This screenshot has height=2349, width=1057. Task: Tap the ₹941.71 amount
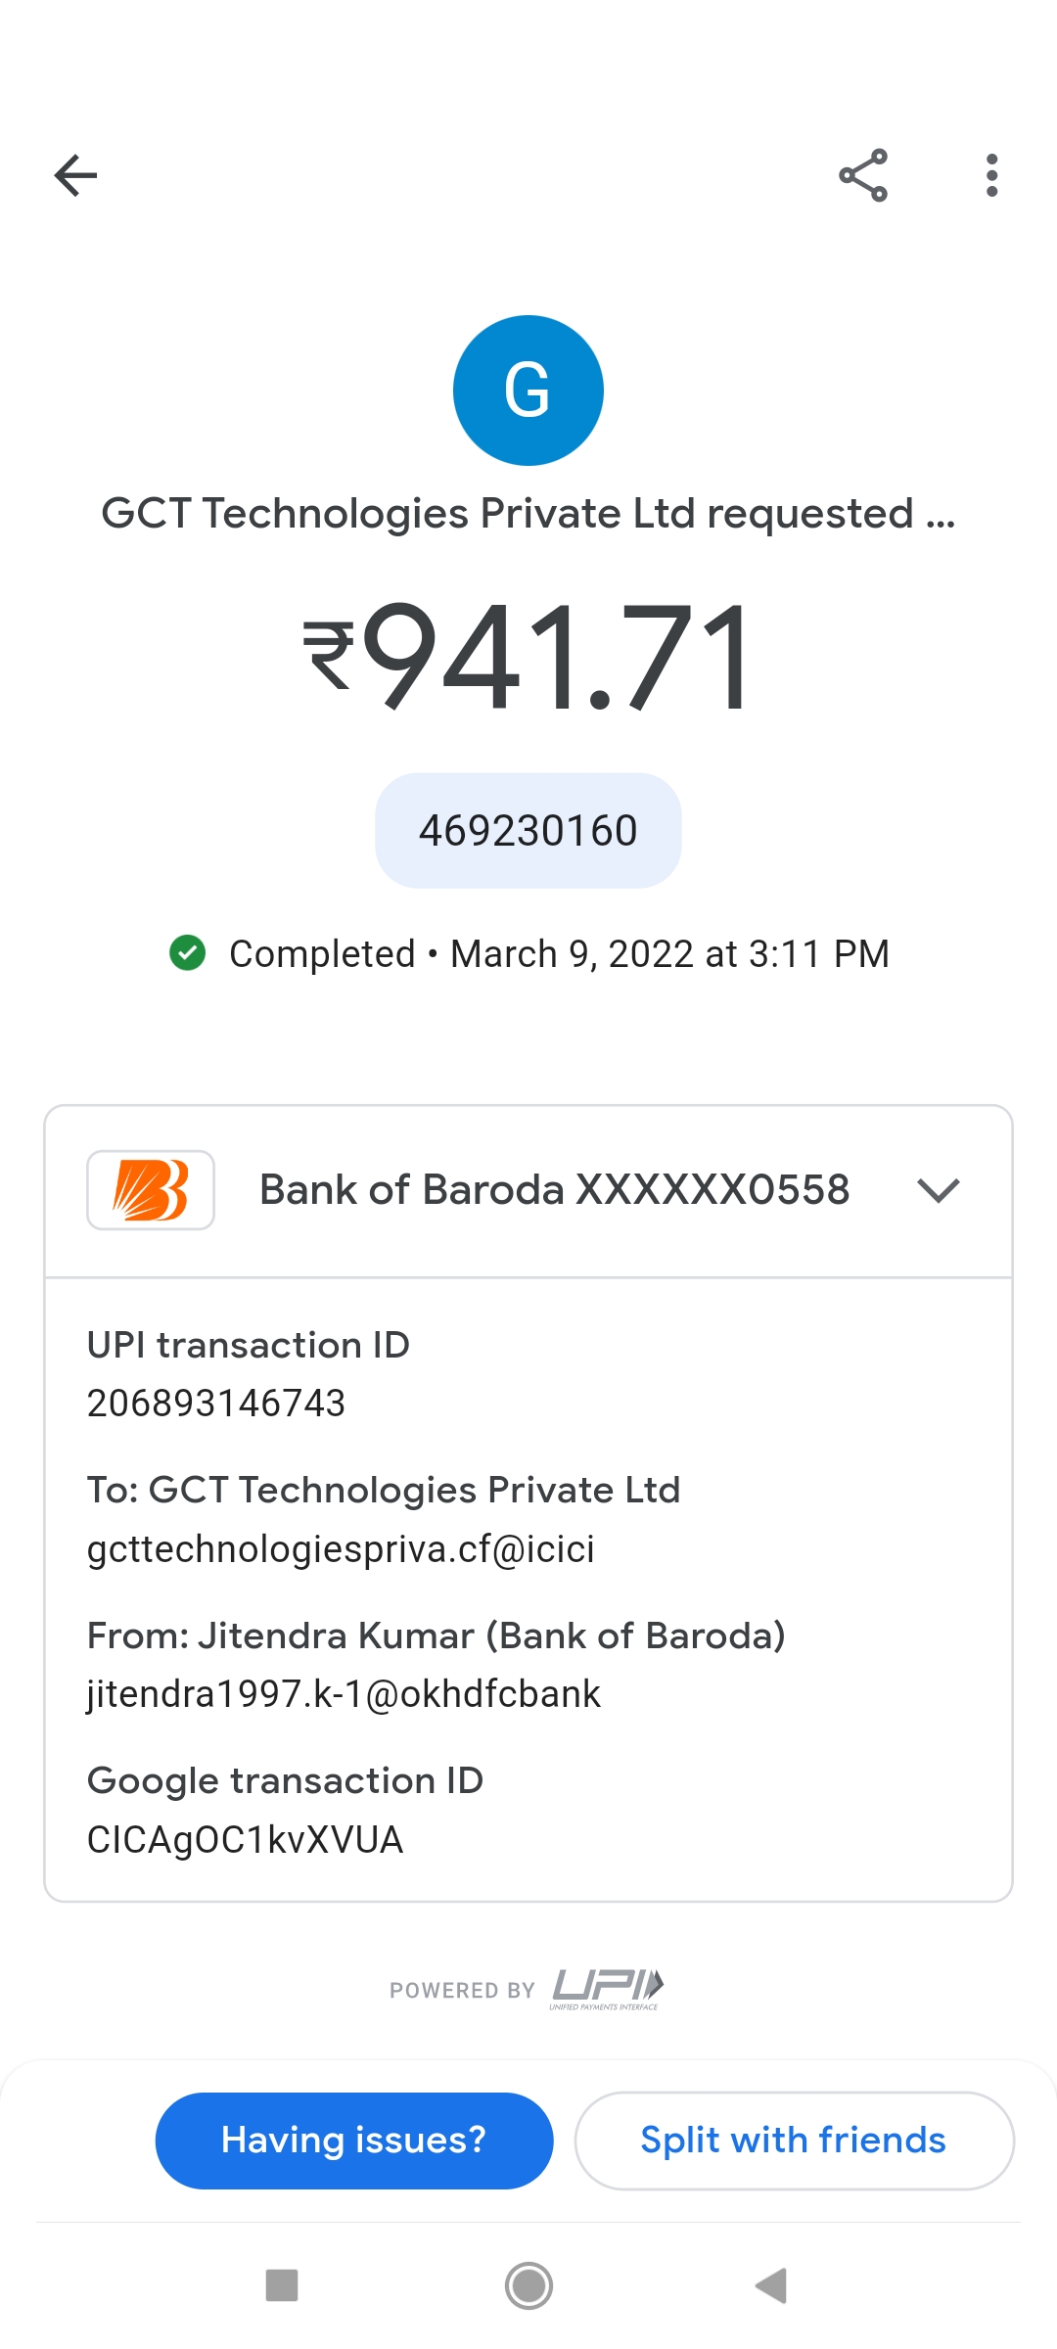[x=528, y=656]
